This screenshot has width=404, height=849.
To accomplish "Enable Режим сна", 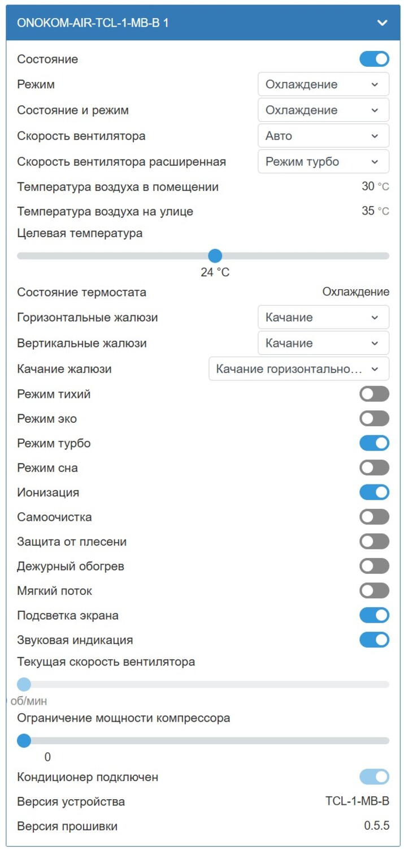I will 374,468.
